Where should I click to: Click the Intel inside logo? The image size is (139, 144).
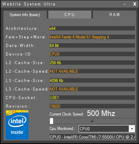pyautogui.click(x=17, y=125)
